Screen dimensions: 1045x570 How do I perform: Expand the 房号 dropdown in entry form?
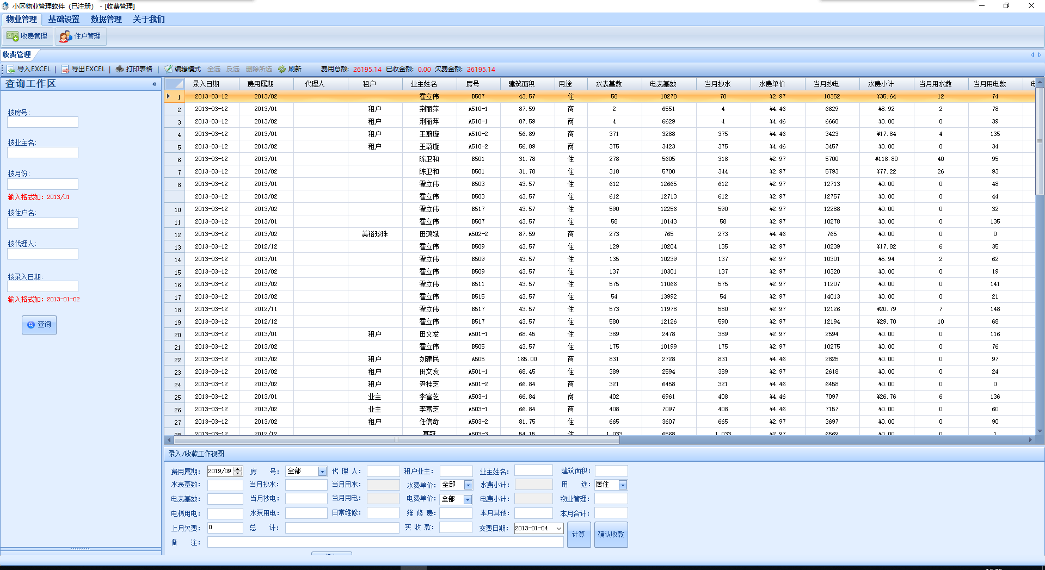(322, 472)
